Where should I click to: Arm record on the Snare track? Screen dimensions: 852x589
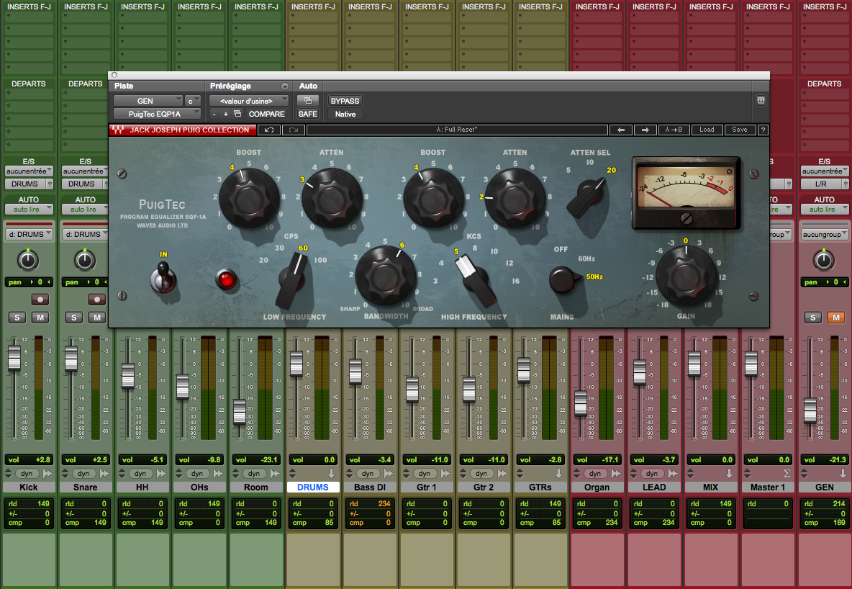point(96,299)
